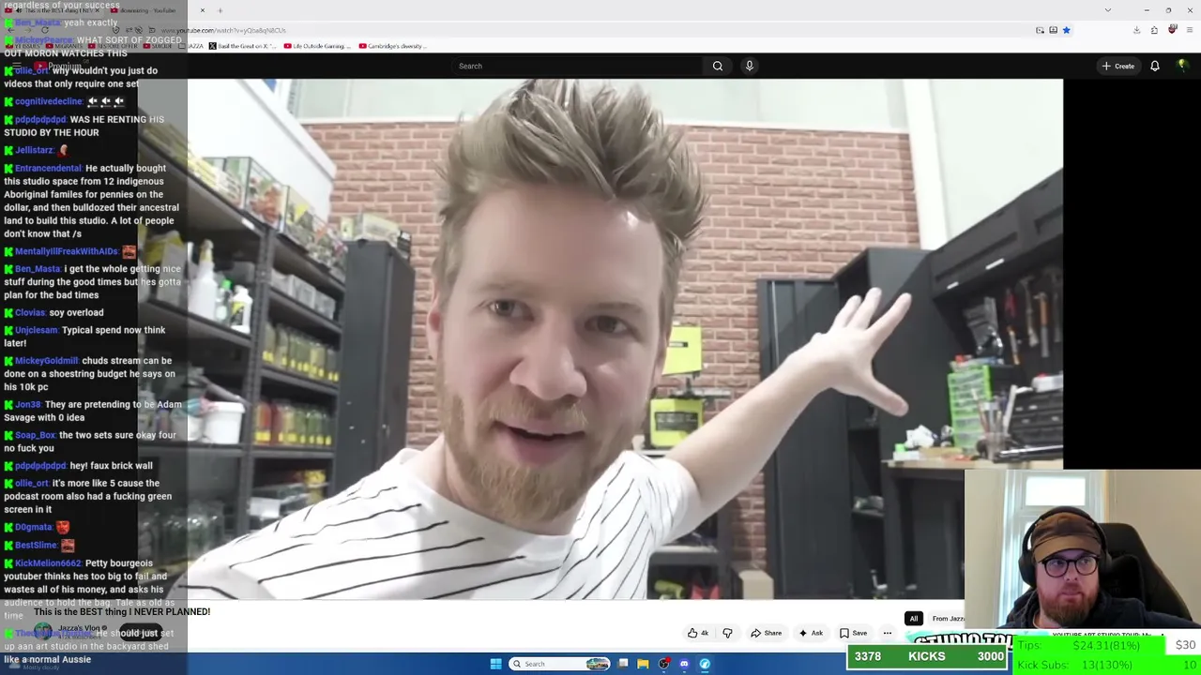Click chat username 'cognitivedecline'
The height and width of the screenshot is (675, 1201).
pos(48,101)
